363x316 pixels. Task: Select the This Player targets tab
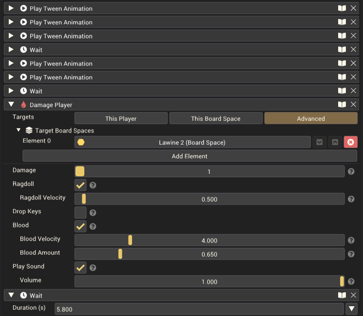pos(121,118)
